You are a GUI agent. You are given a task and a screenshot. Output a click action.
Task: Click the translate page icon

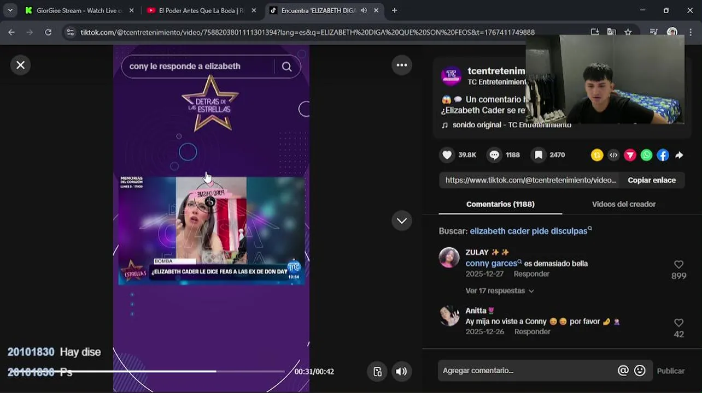[611, 32]
